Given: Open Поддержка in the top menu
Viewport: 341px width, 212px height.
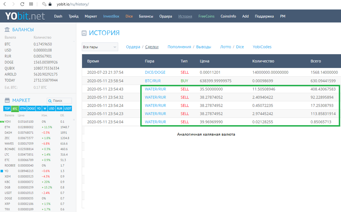Looking at the screenshot, I should [264, 16].
